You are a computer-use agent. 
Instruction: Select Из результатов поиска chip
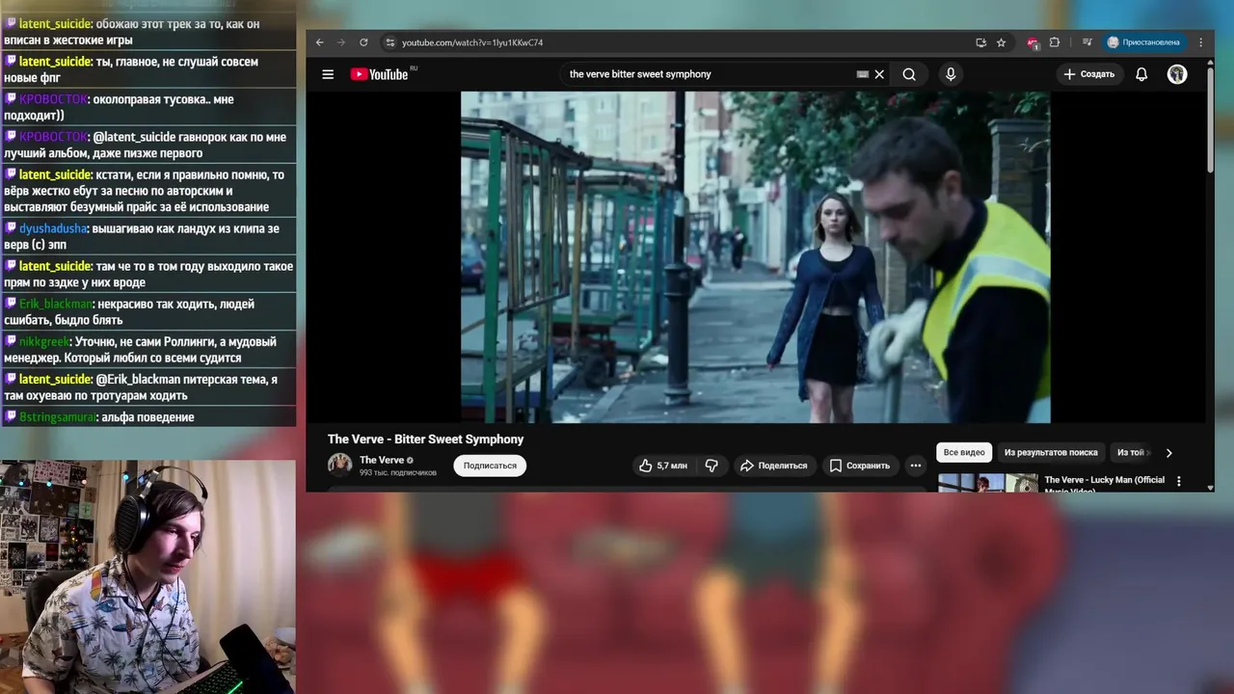pyautogui.click(x=1051, y=452)
